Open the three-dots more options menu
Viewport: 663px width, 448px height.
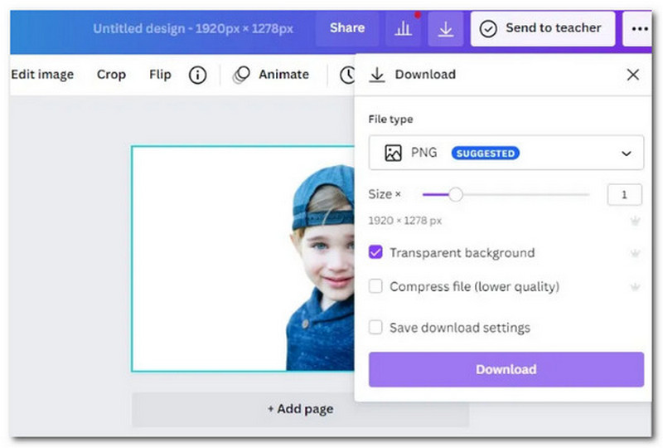point(640,28)
